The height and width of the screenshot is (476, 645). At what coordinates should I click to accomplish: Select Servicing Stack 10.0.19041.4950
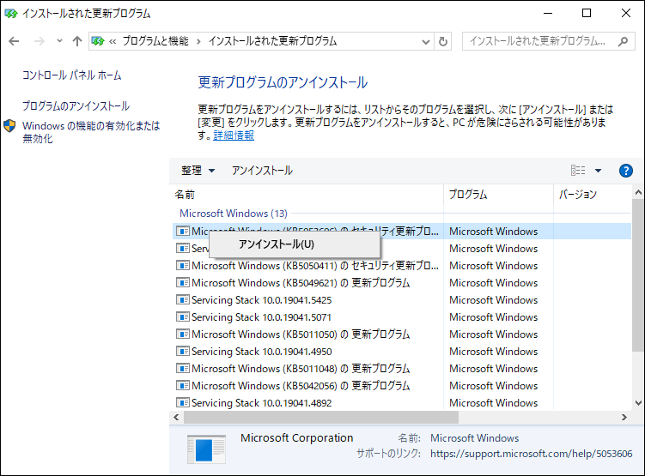(401, 352)
